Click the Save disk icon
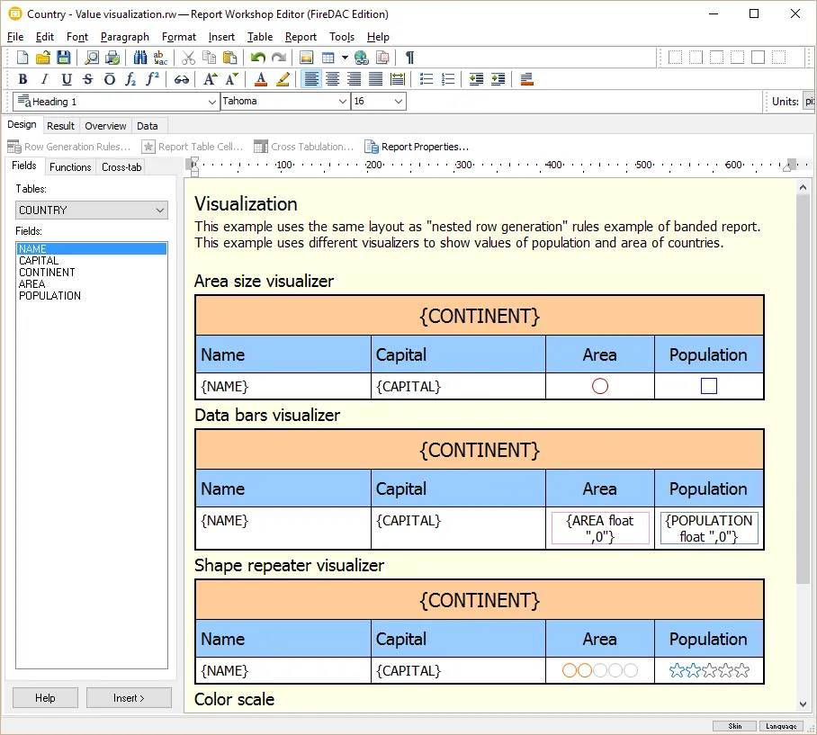The image size is (817, 735). [64, 58]
